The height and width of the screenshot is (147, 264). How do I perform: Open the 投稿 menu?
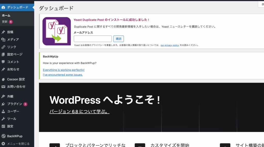(x=17, y=32)
